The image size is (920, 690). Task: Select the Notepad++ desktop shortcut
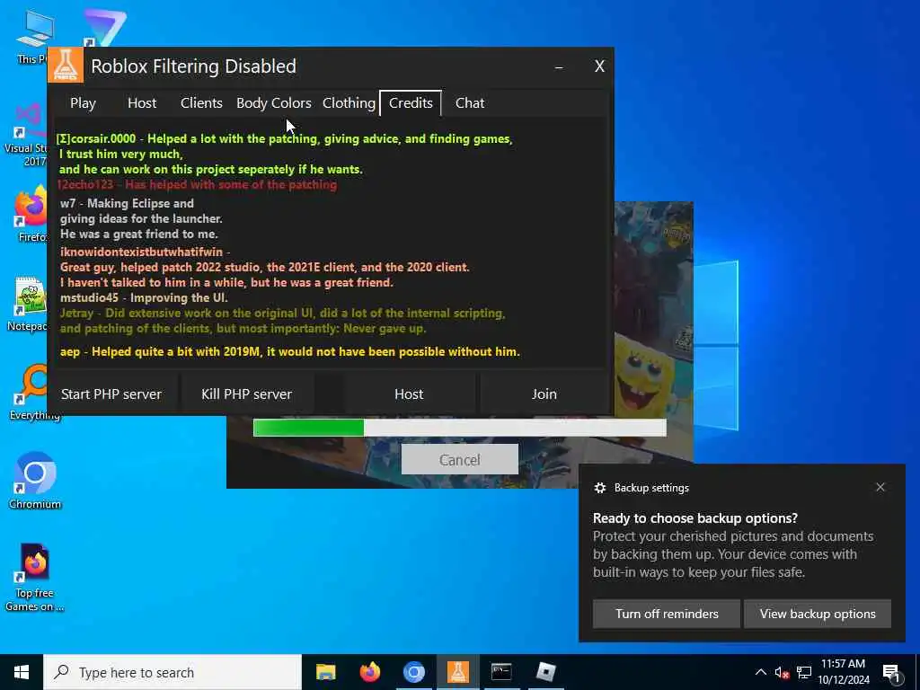[28, 304]
